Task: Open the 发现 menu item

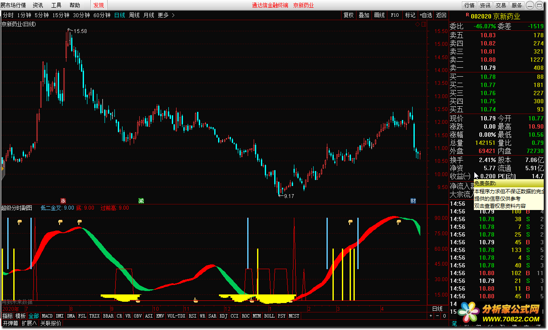Action: click(x=99, y=5)
